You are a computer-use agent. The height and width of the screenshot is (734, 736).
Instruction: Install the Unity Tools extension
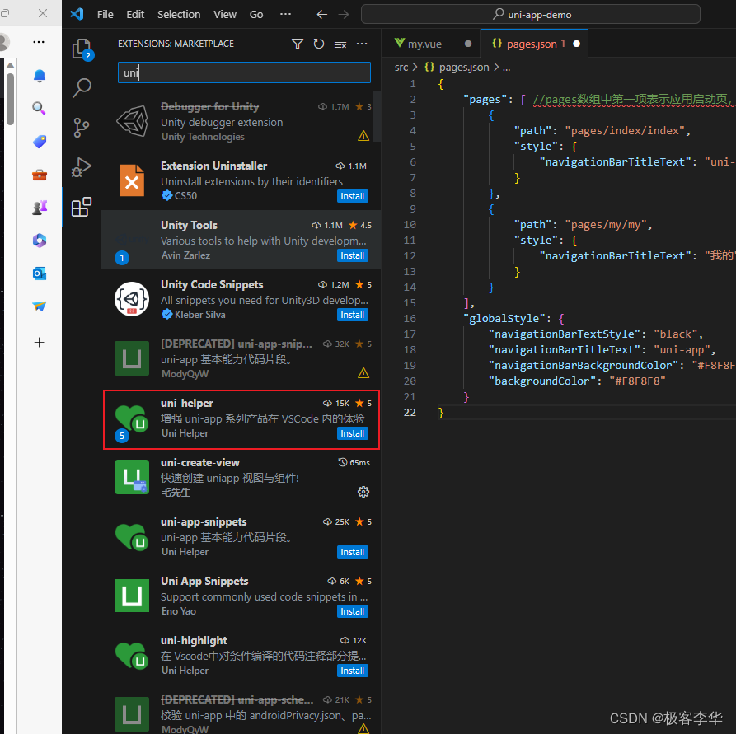tap(353, 255)
